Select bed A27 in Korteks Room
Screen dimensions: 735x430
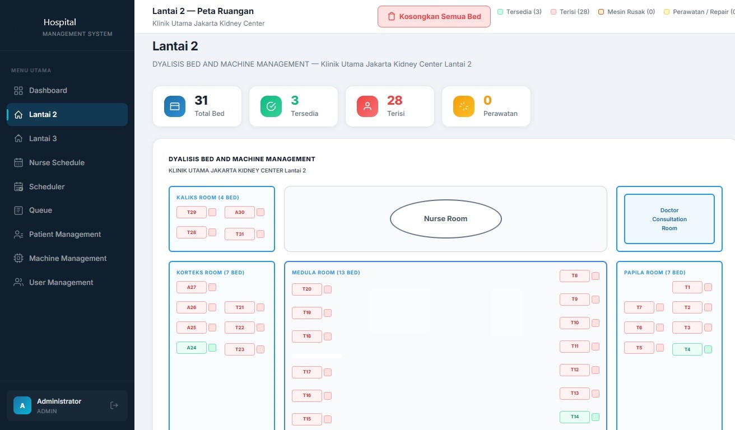(192, 287)
